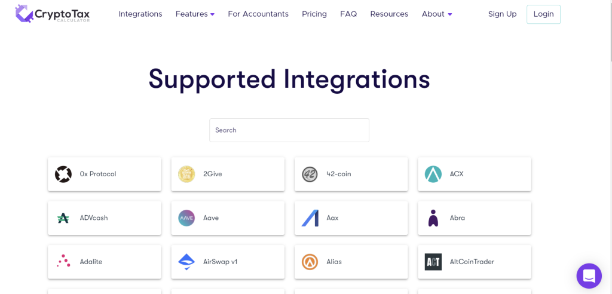Click the Supported Integrations heading
Viewport: 612px width, 294px height.
click(x=289, y=79)
